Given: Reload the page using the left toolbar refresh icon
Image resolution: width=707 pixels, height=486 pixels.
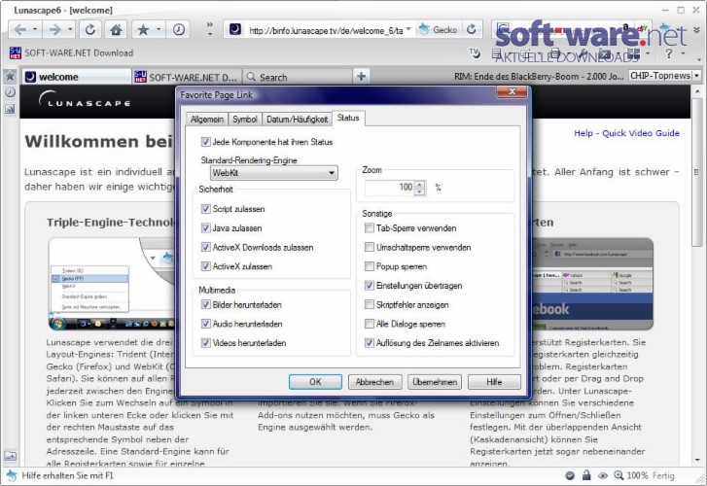Looking at the screenshot, I should pyautogui.click(x=90, y=30).
